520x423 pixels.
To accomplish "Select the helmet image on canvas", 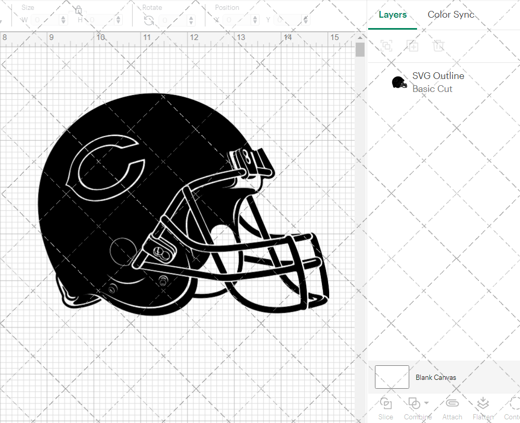I will click(x=183, y=204).
